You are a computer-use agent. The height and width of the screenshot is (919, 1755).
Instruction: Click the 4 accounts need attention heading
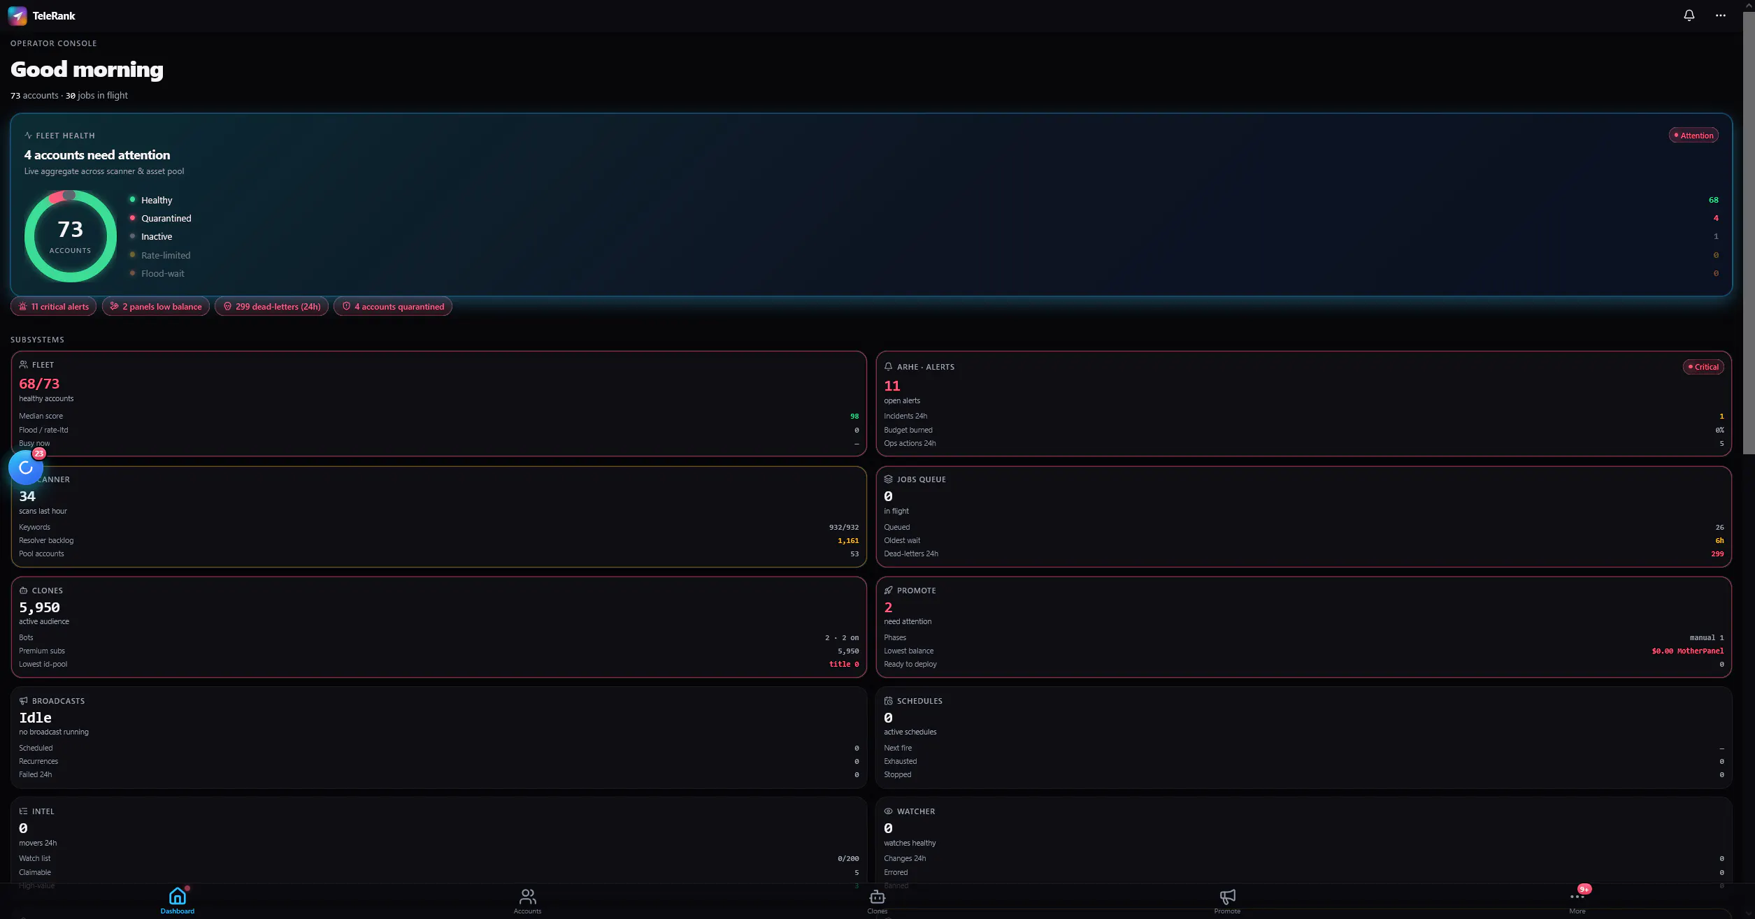[97, 155]
